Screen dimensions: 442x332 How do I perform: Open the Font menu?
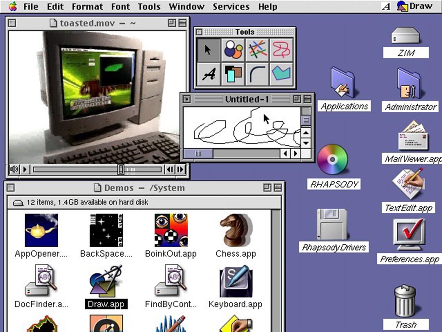tap(120, 7)
